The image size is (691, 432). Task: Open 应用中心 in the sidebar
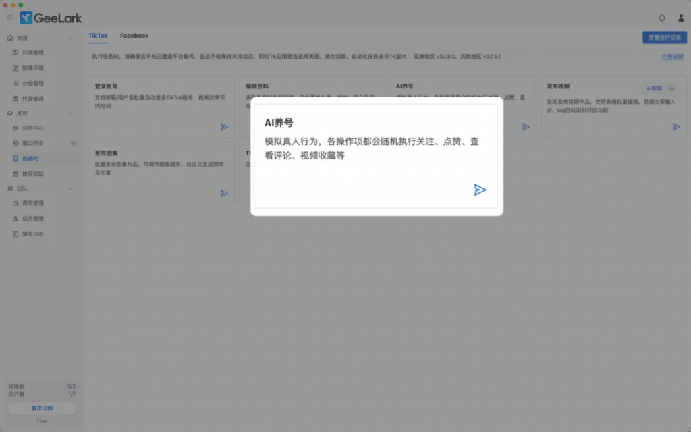point(32,128)
